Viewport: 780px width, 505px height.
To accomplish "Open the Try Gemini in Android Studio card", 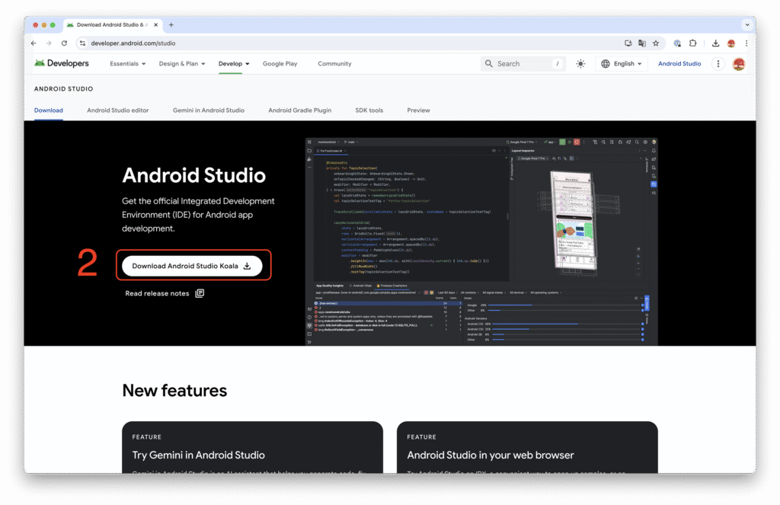I will [x=253, y=447].
